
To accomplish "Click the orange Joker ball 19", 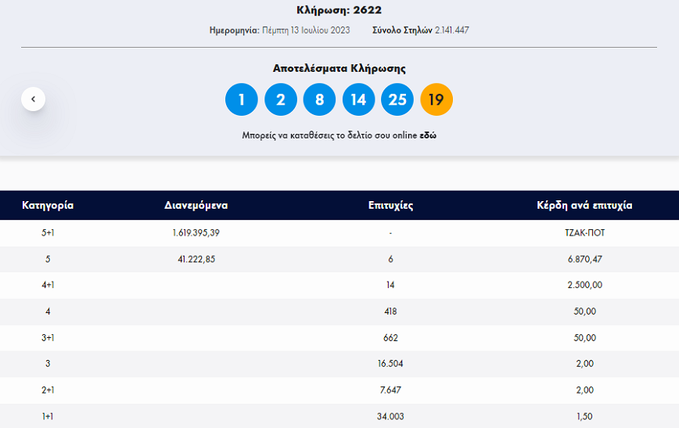I will click(x=436, y=99).
